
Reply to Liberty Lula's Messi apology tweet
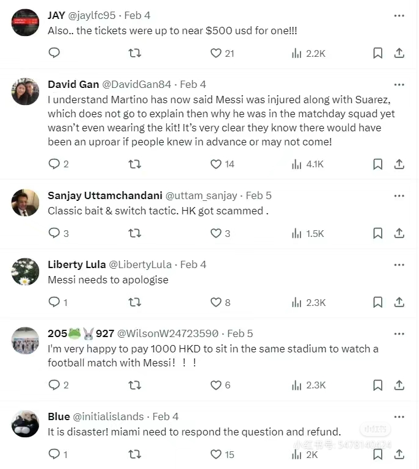coord(54,302)
